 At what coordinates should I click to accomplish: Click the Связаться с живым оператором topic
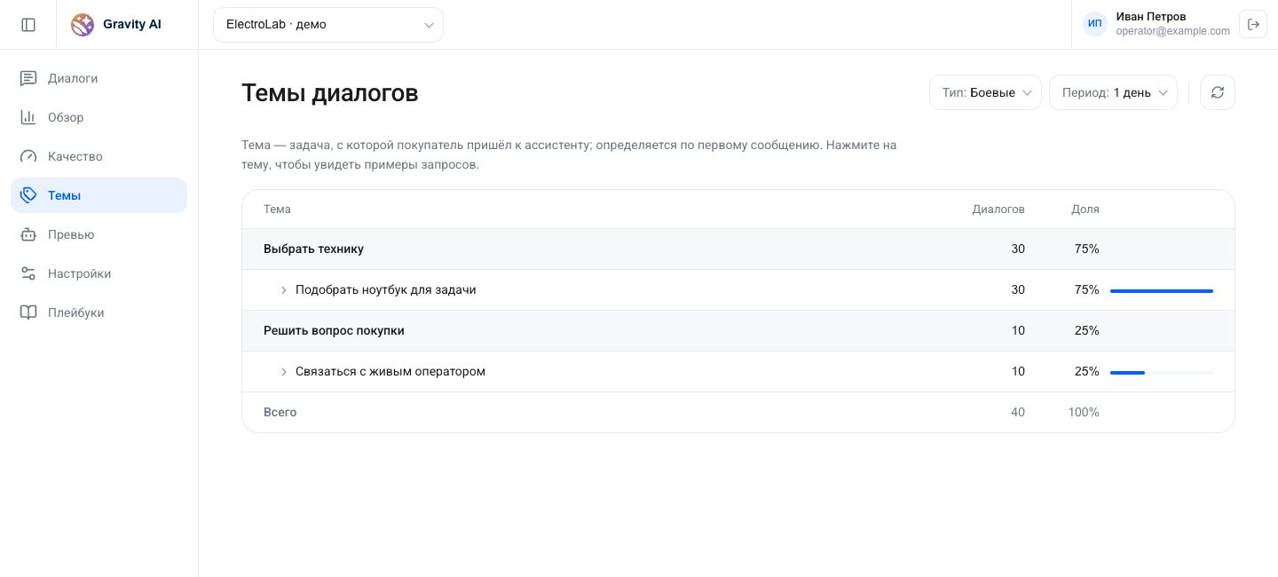pyautogui.click(x=390, y=372)
